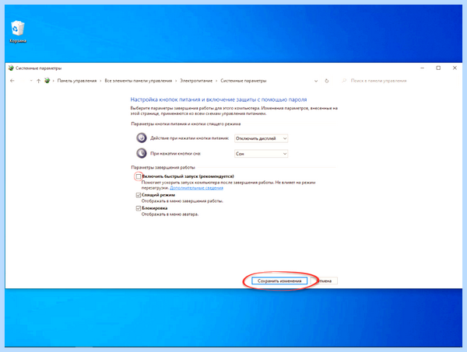The image size is (467, 352).
Task: Click the Сохранить изменения button
Action: [279, 281]
